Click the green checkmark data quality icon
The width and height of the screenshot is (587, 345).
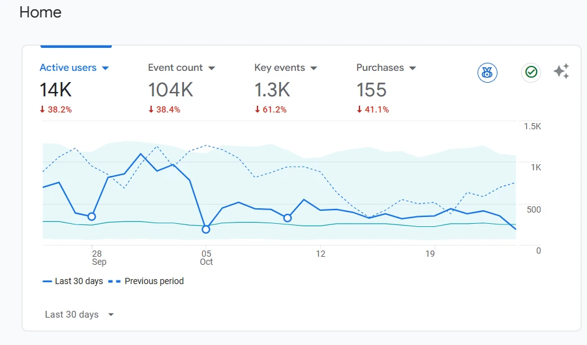pyautogui.click(x=531, y=72)
